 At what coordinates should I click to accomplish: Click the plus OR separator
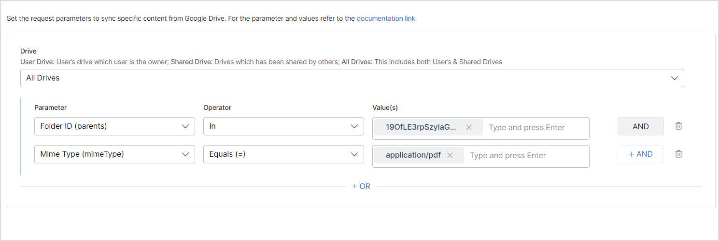coord(361,186)
